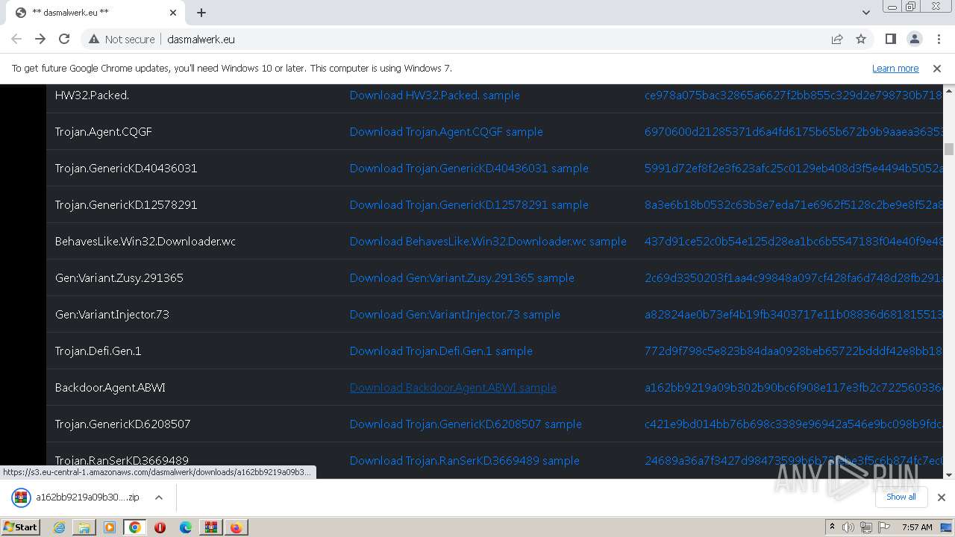Go back to the previous page

16,39
